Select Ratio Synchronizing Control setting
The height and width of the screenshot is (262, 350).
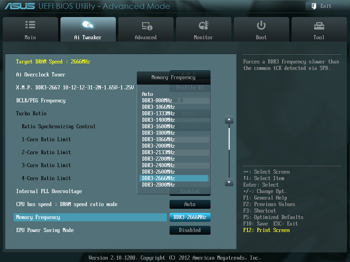(x=58, y=126)
